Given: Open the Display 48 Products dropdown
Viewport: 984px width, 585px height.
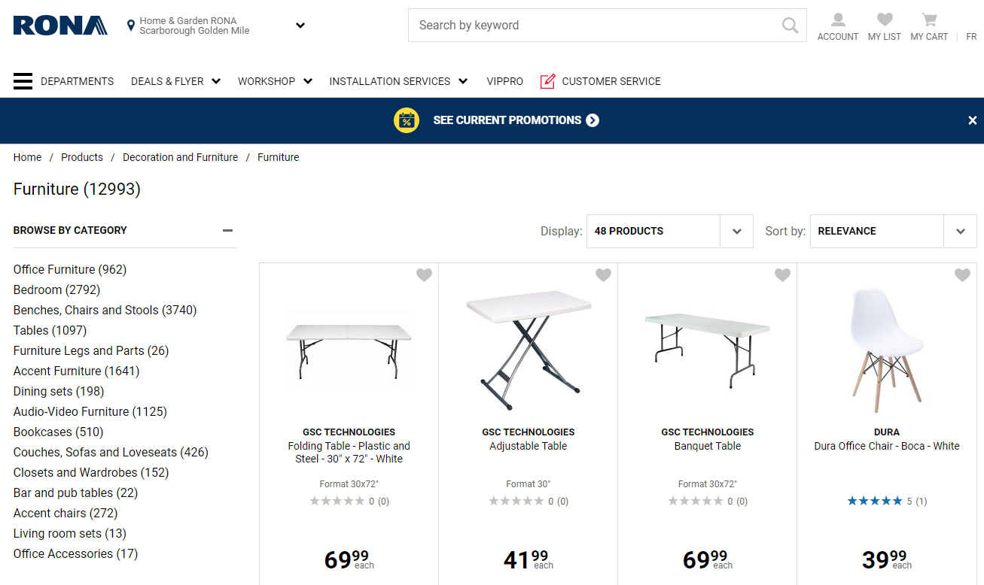Looking at the screenshot, I should (669, 231).
